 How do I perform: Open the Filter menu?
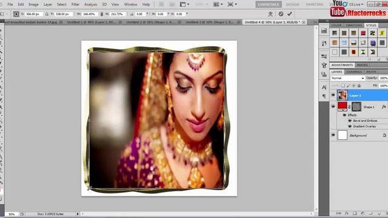[75, 4]
